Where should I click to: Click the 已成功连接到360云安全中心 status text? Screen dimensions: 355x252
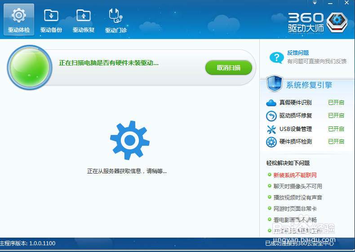pyautogui.click(x=300, y=243)
